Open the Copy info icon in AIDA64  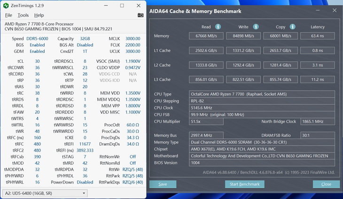point(292,27)
